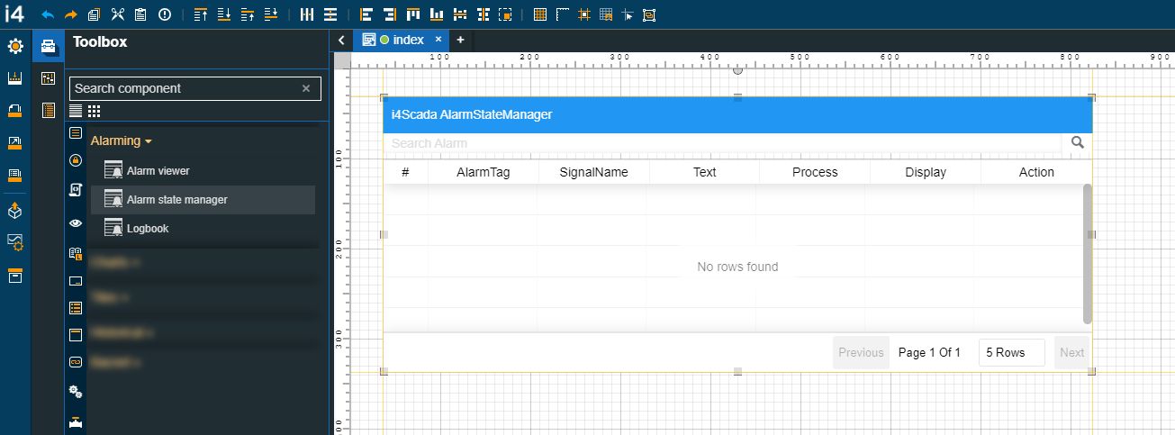Click the AlarmTag column header
The image size is (1175, 435).
(x=484, y=172)
